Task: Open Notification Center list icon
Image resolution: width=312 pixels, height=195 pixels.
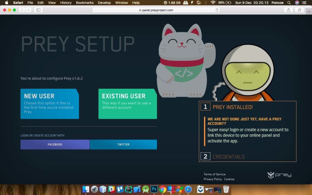Action: (x=304, y=2)
